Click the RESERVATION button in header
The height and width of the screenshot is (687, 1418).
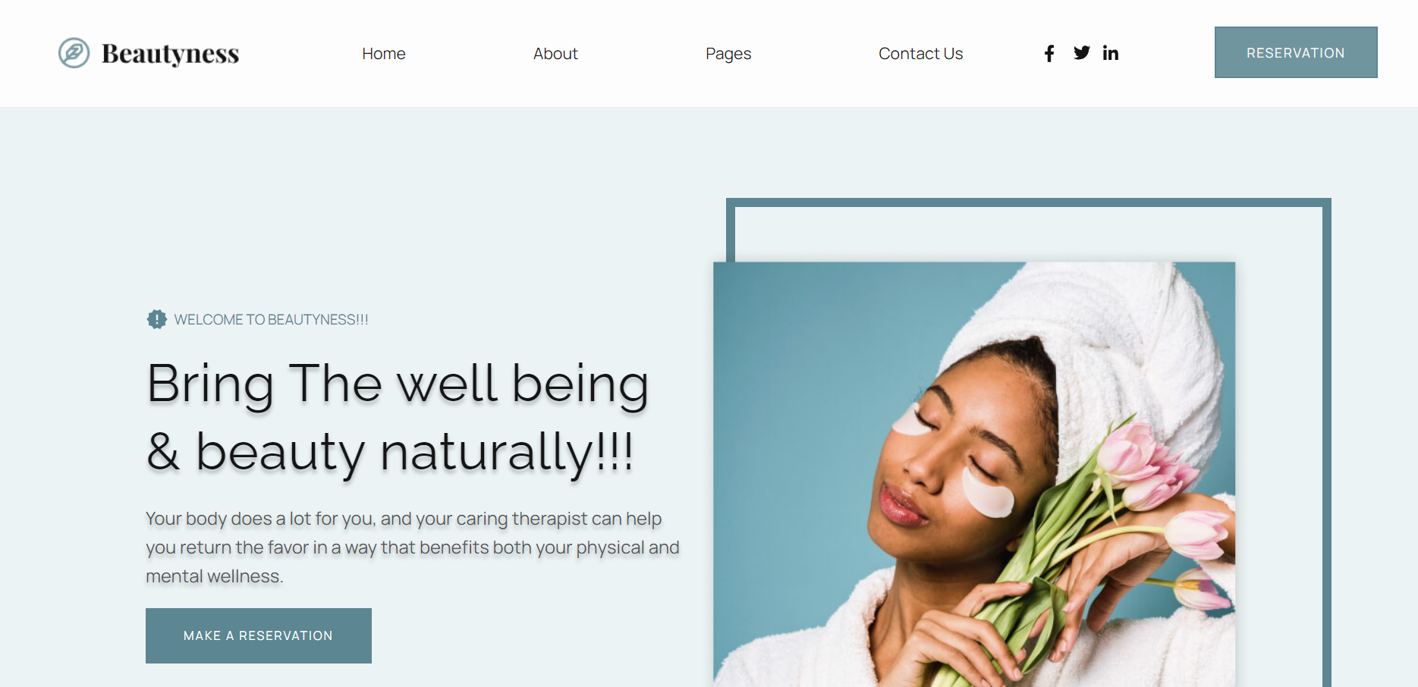tap(1296, 52)
